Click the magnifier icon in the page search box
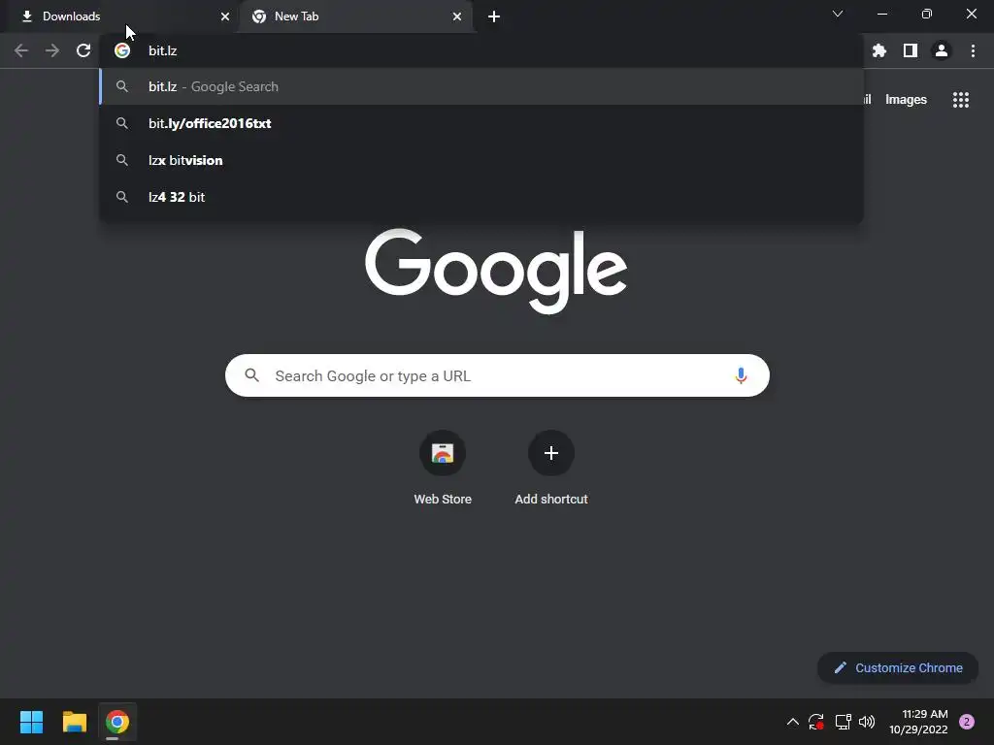 pyautogui.click(x=251, y=375)
